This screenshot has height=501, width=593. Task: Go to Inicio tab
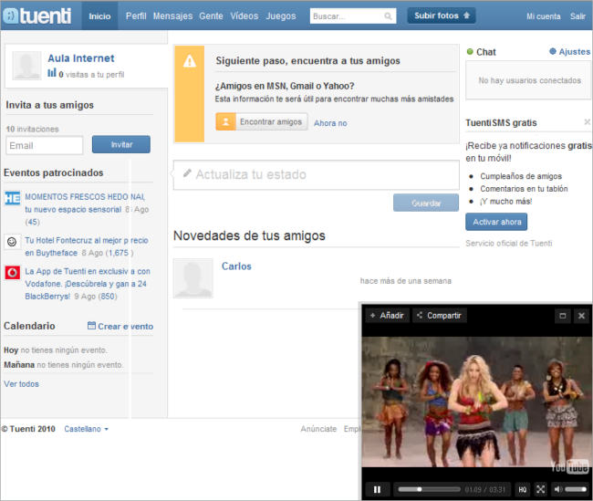tap(99, 16)
